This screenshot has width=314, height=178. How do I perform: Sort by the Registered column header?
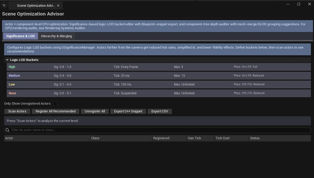click(x=169, y=138)
